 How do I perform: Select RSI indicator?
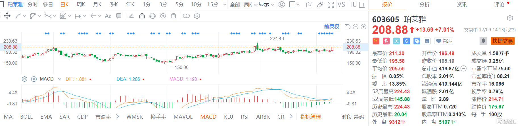[245, 117]
